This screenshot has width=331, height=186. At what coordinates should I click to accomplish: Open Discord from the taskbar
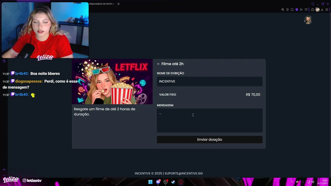tap(158, 182)
